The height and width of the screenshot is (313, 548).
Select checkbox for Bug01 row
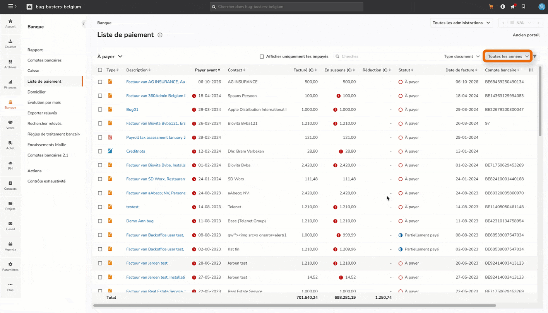click(100, 110)
